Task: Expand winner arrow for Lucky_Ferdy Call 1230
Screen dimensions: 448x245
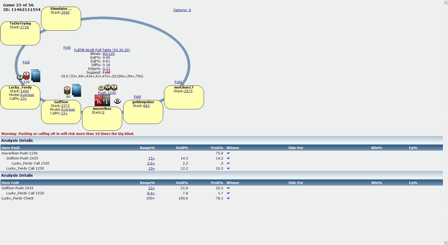Action: coord(228,168)
